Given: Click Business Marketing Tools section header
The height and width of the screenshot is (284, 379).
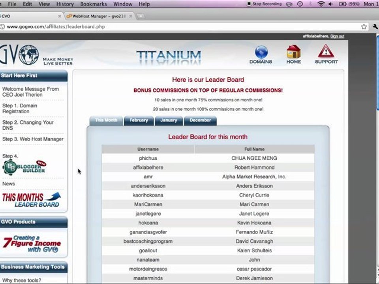Looking at the screenshot, I should [33, 267].
